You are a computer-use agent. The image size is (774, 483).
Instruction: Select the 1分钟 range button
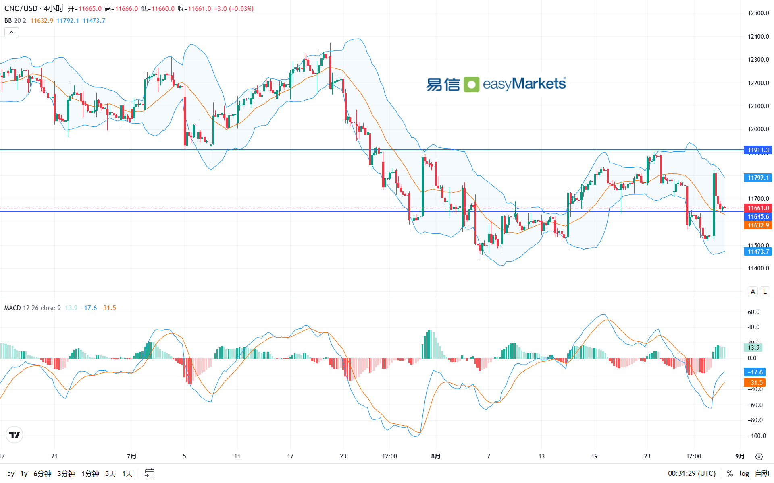90,473
